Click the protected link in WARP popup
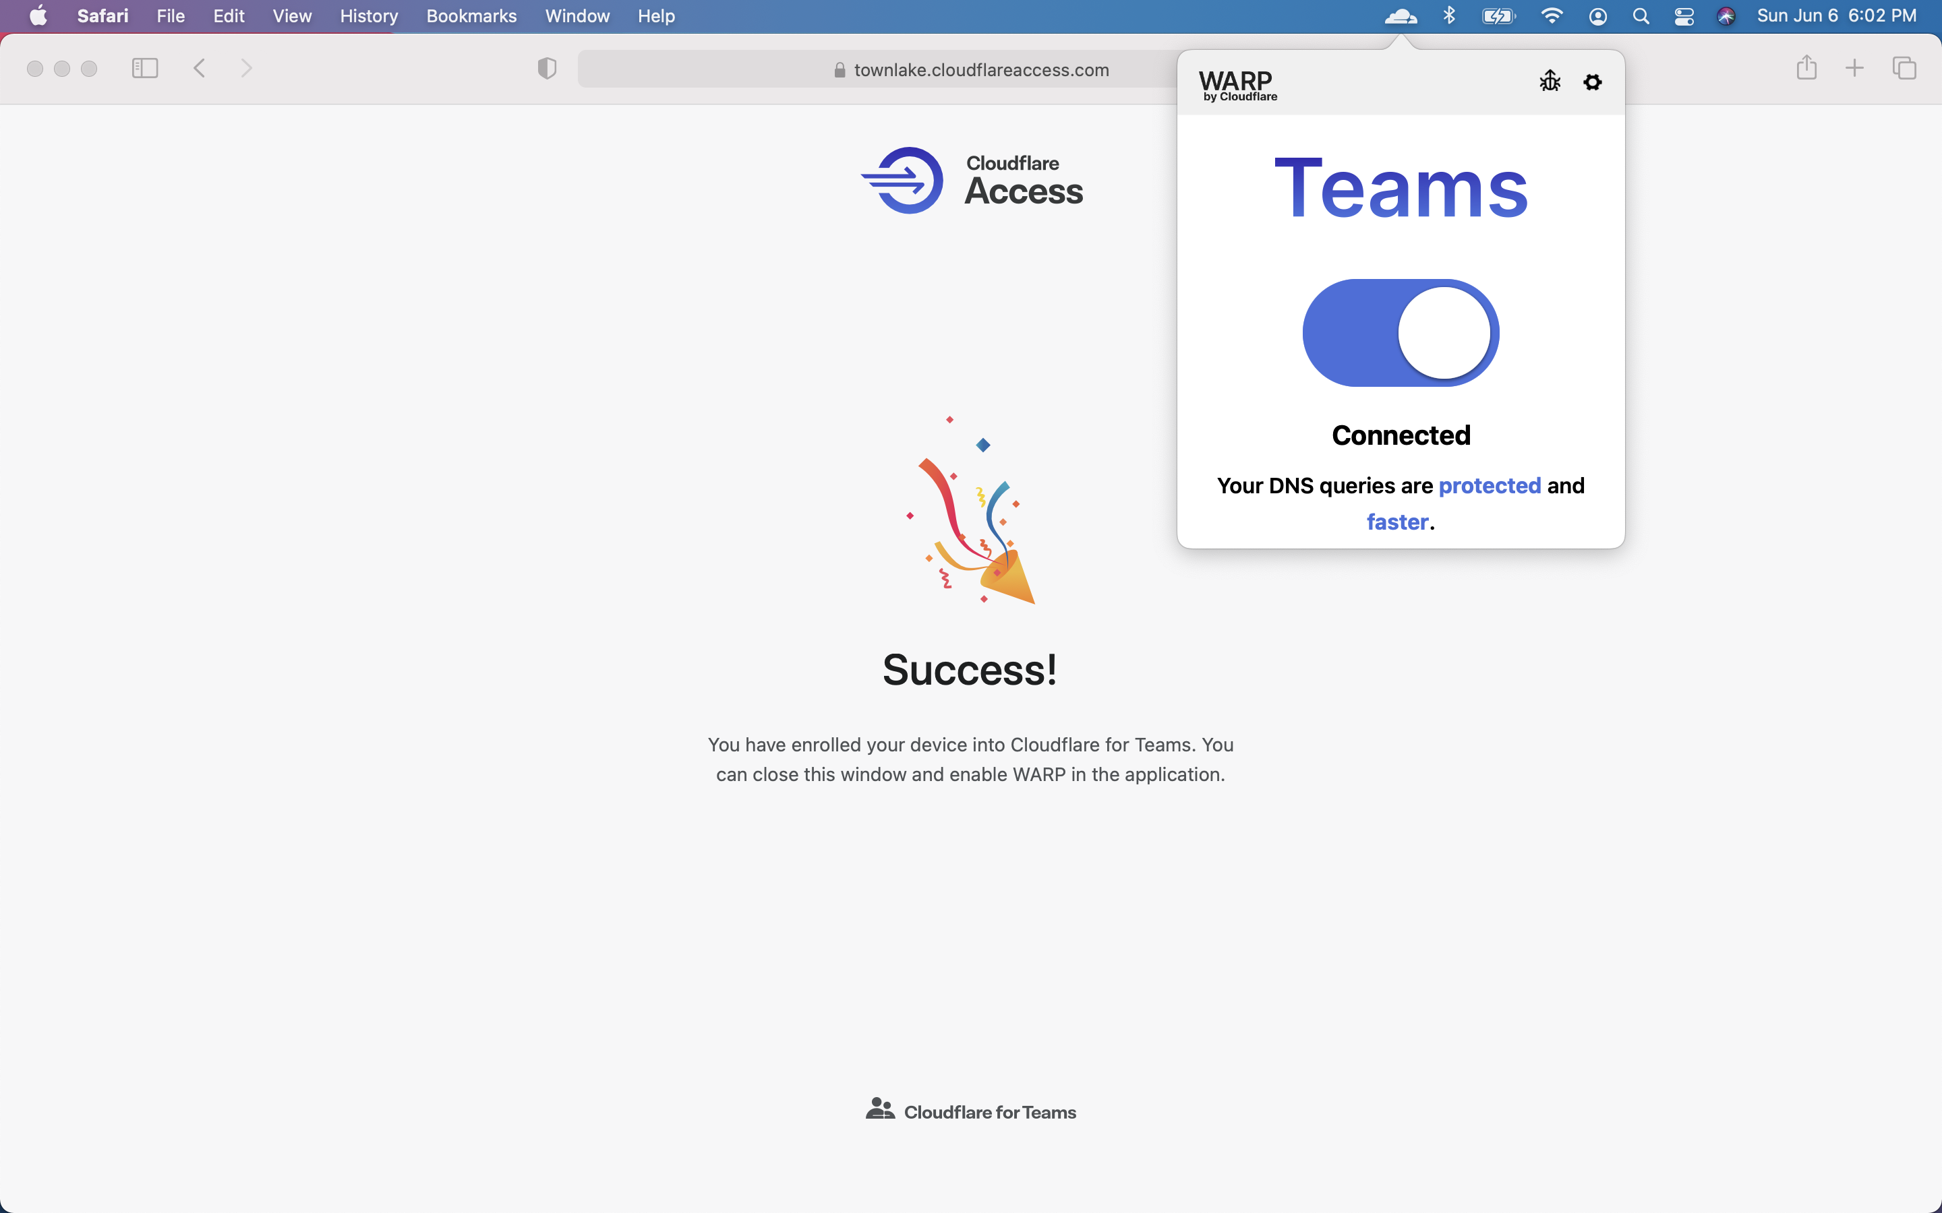 coord(1490,485)
